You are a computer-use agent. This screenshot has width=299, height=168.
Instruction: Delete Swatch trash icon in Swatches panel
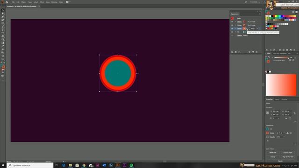pos(294,50)
